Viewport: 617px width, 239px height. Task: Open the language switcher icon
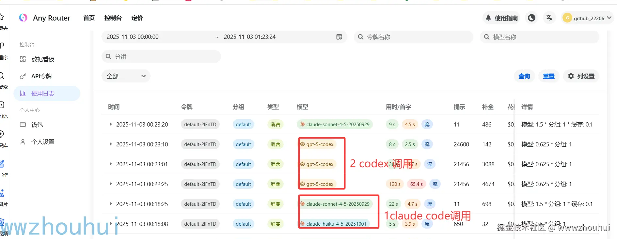click(x=549, y=18)
